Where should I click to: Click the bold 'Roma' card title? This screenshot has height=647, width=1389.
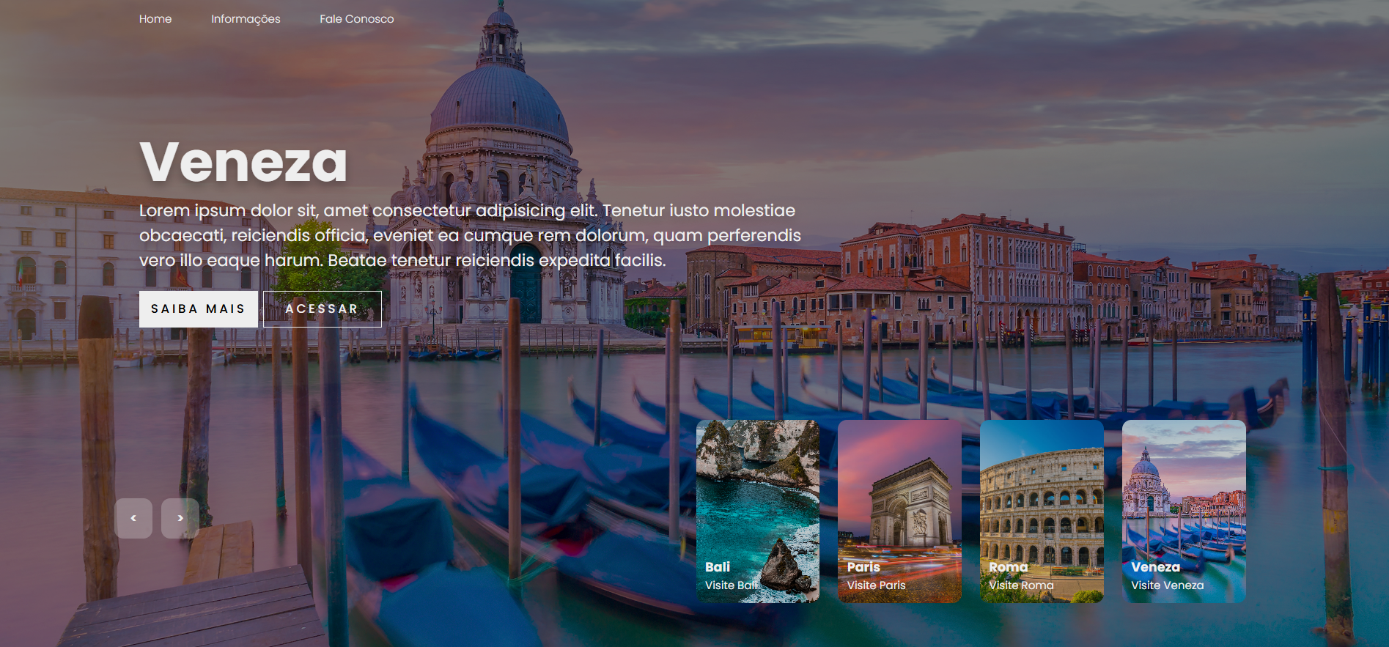pos(1008,567)
